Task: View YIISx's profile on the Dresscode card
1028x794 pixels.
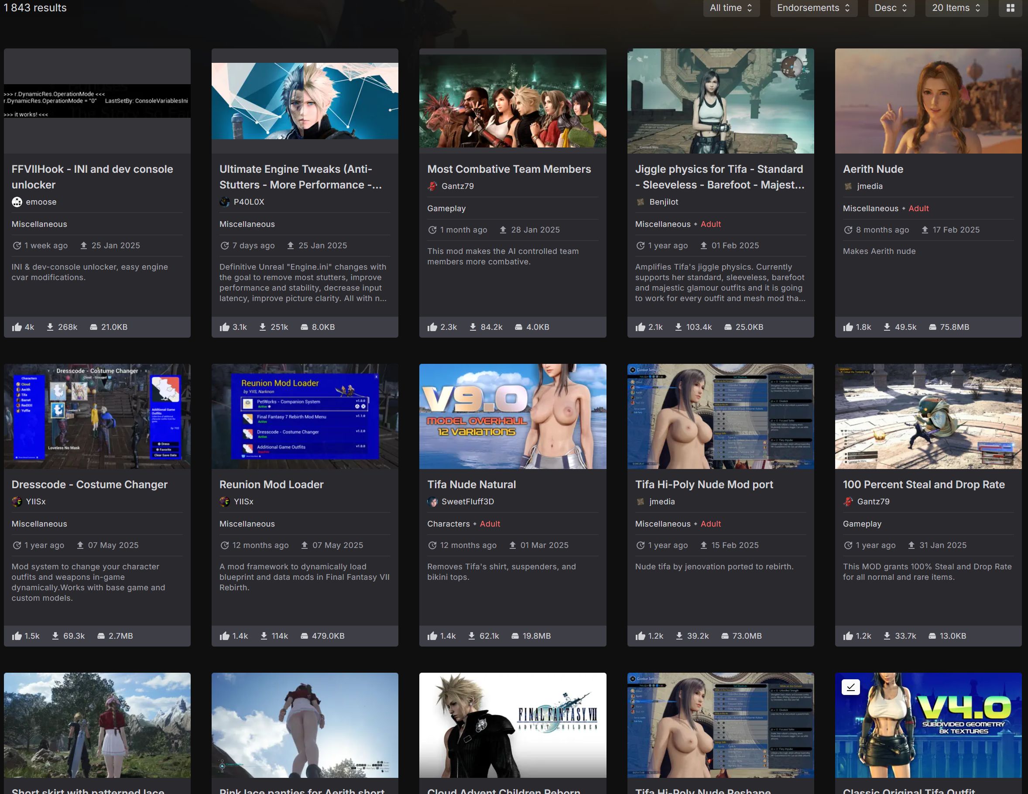Action: click(36, 502)
